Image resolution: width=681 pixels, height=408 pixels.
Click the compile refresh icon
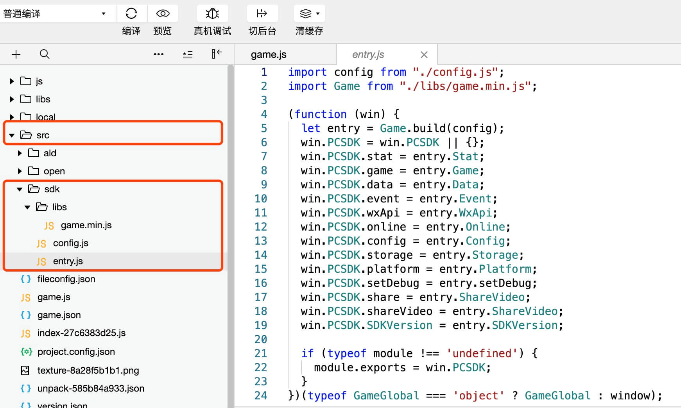tap(131, 14)
